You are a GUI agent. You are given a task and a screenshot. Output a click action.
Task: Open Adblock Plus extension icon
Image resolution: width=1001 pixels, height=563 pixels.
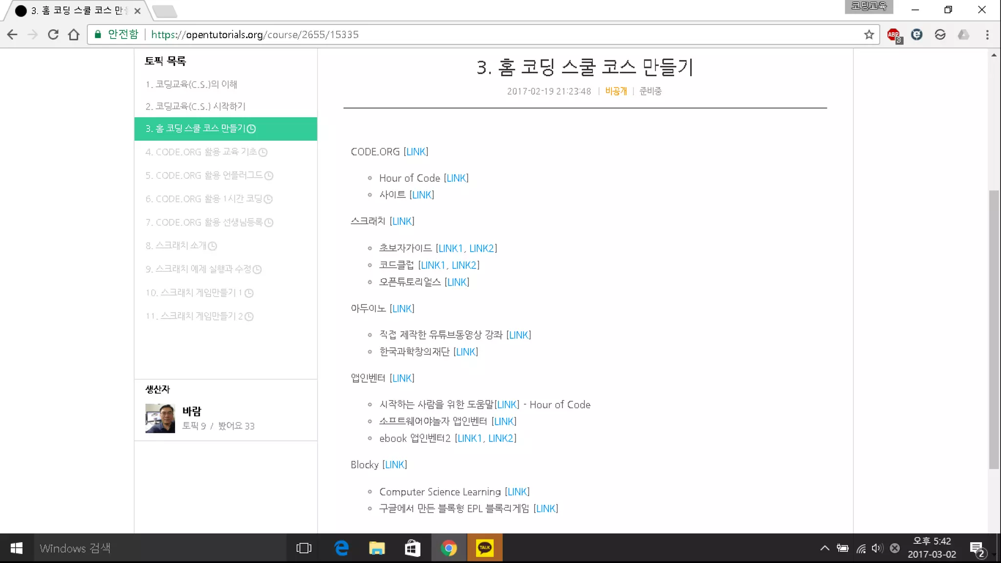pos(893,35)
